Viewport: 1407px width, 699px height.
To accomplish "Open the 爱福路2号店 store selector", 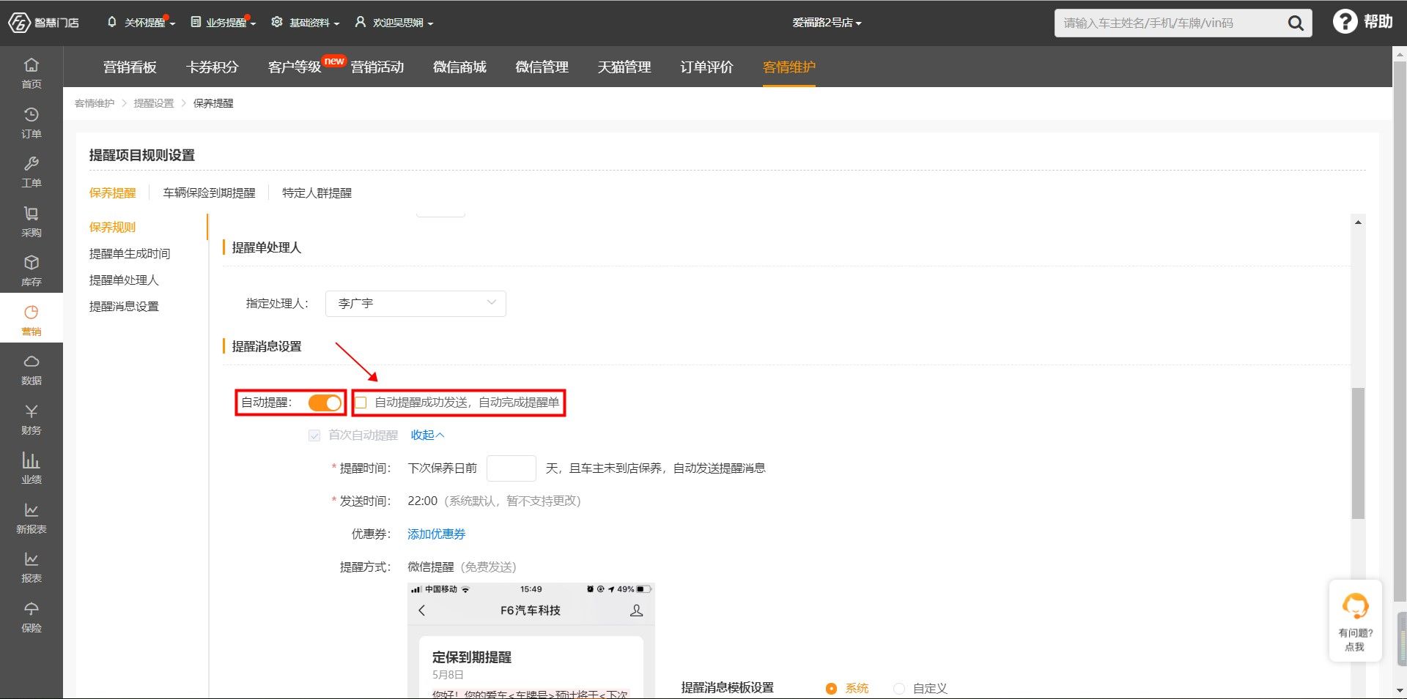I will pos(827,23).
